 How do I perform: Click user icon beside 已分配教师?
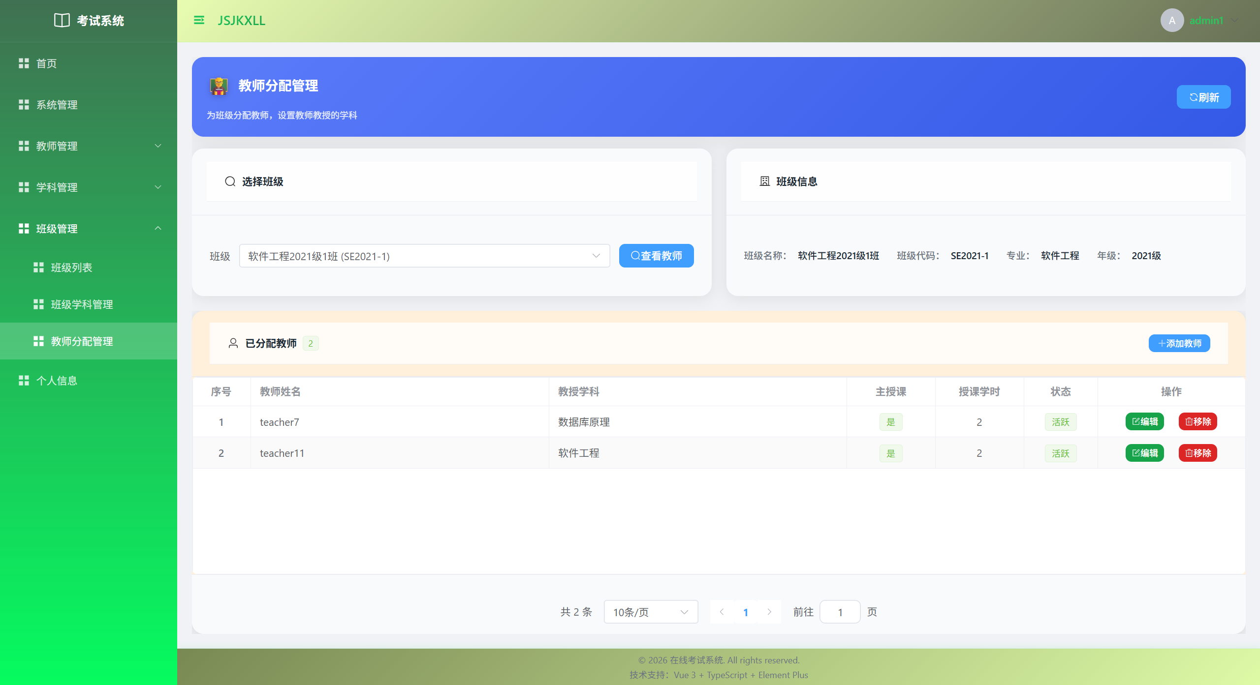(x=233, y=343)
